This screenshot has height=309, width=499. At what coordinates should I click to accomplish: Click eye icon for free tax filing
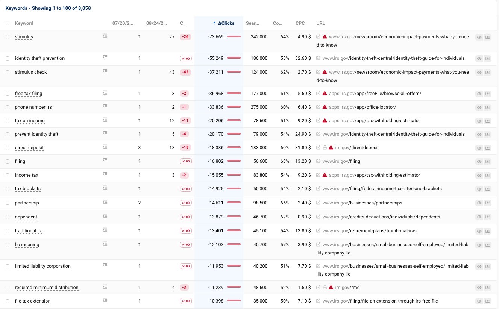479,94
